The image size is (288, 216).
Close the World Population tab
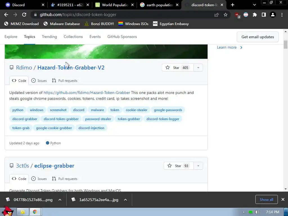click(x=132, y=5)
